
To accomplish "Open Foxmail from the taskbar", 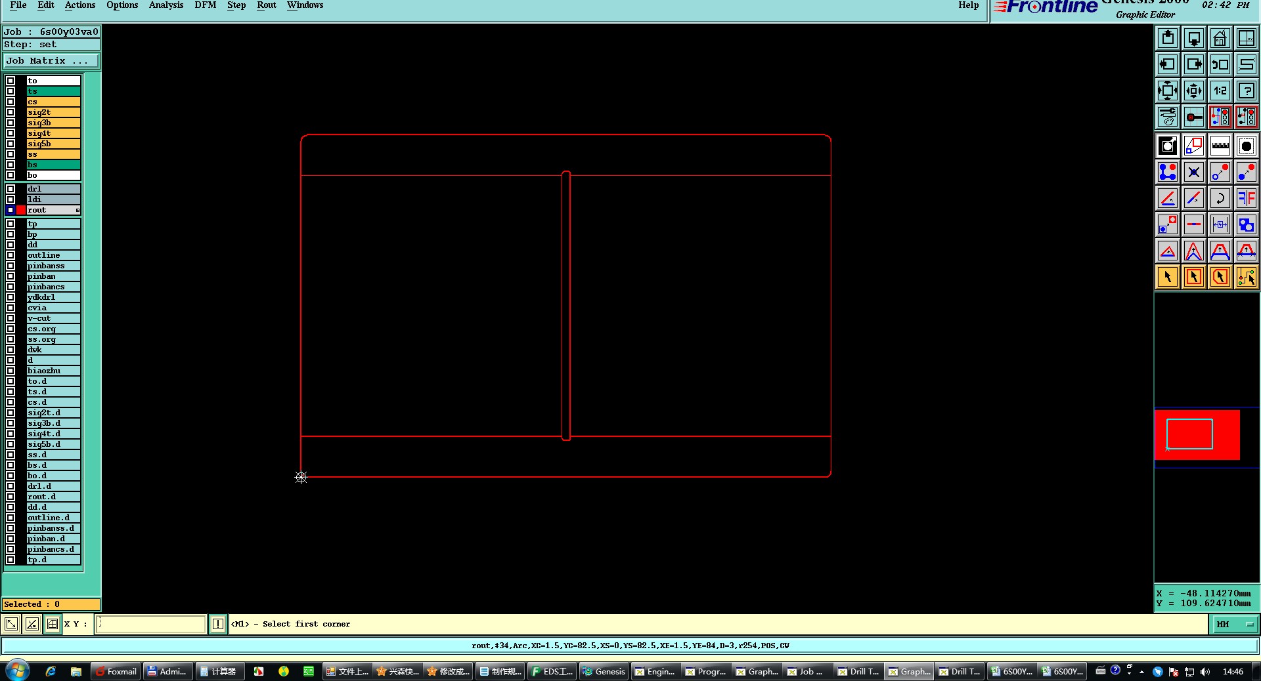I will point(116,671).
